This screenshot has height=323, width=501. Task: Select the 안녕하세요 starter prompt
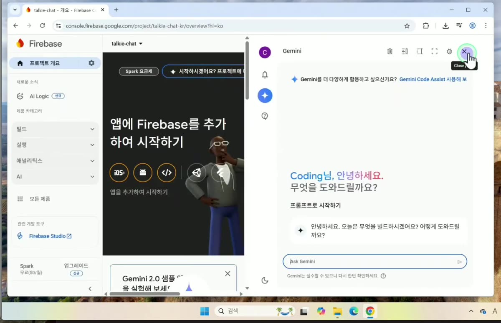[x=378, y=230]
